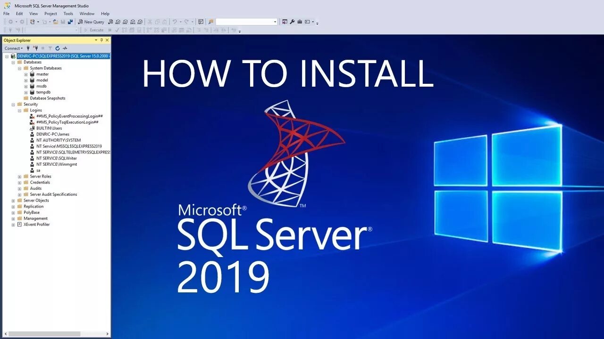Collapse the DENRIC-PC\SQLEXPRESS2019 server node
Image resolution: width=604 pixels, height=339 pixels.
7,56
